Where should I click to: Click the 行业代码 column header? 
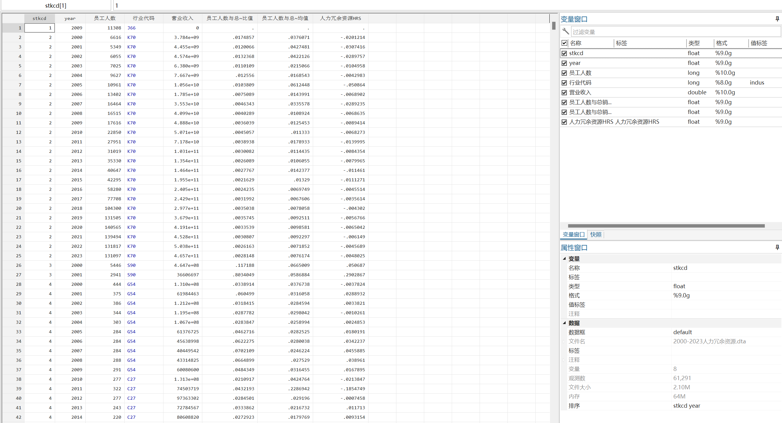point(143,18)
